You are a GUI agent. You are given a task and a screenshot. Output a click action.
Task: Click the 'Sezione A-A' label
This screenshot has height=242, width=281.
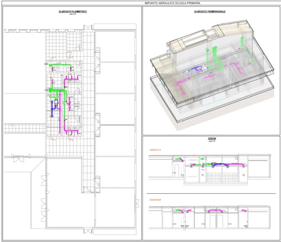coord(155,150)
